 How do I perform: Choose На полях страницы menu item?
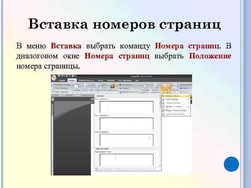click(176, 103)
